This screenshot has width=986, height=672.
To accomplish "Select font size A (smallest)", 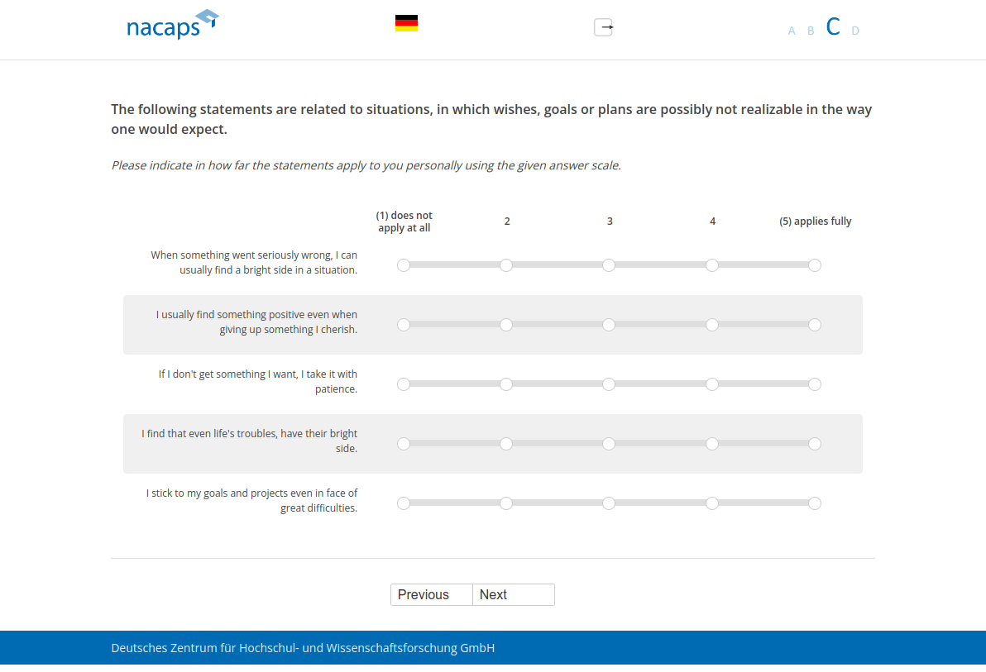I will point(791,31).
